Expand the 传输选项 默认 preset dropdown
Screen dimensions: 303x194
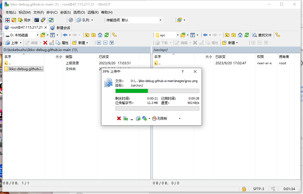(160, 20)
